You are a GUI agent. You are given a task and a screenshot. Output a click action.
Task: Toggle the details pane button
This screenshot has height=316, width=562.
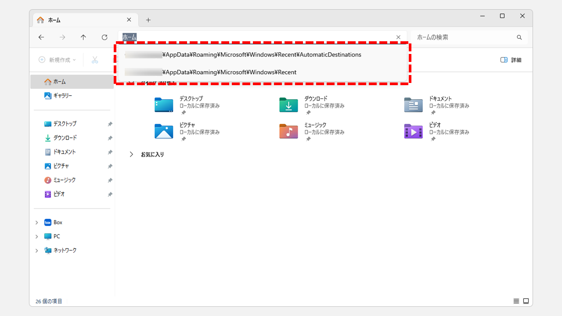[511, 60]
